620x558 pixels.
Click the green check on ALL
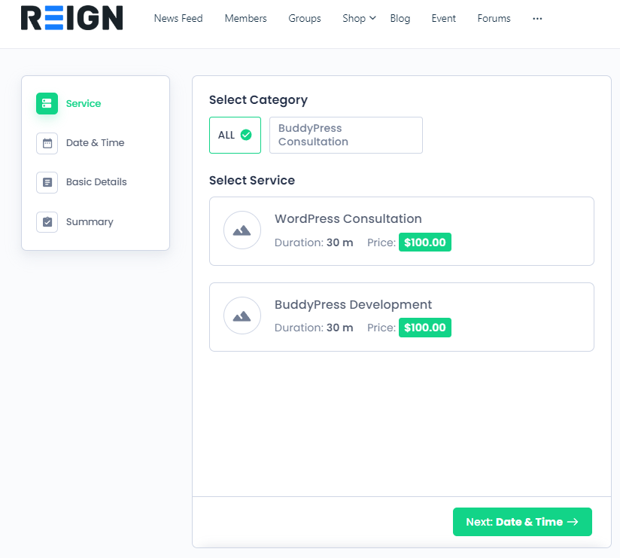point(246,135)
